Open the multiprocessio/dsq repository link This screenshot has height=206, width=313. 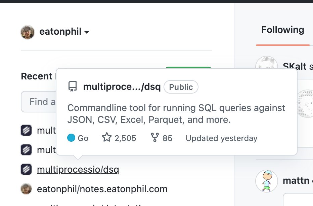[x=78, y=169]
